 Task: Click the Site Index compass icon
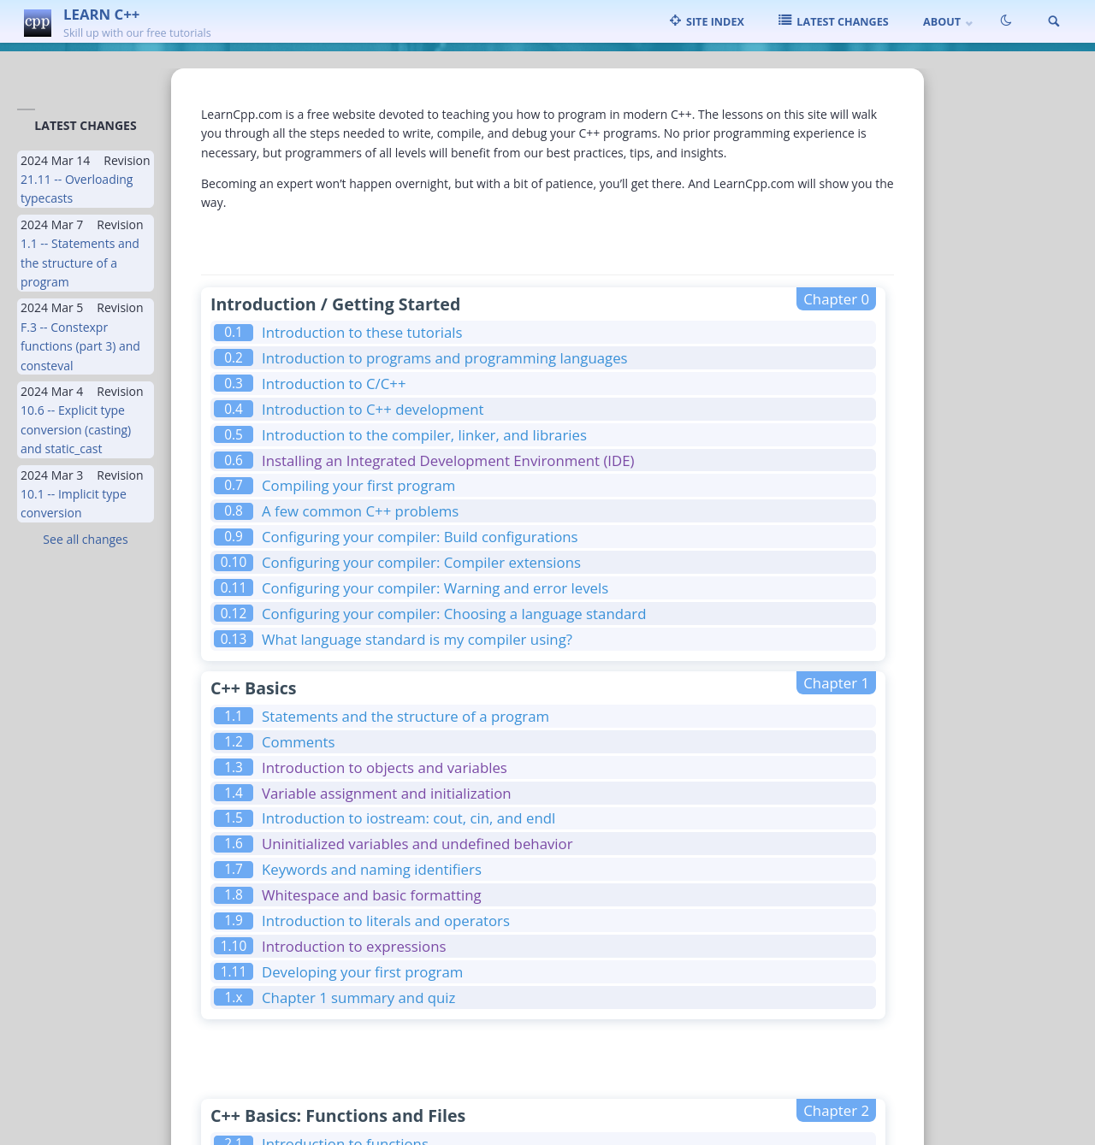673,21
